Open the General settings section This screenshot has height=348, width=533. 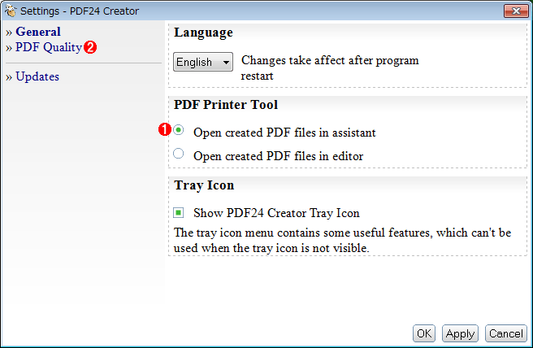38,32
